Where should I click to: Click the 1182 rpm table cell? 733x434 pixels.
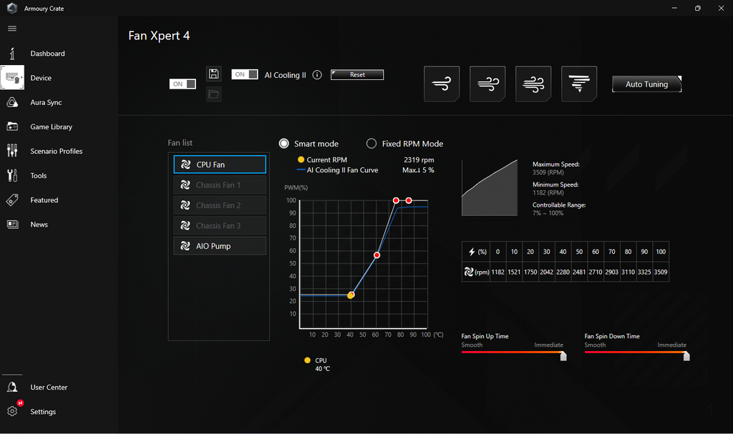click(498, 272)
